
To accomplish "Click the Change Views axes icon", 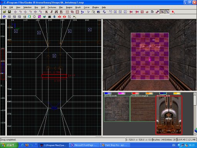I will 88,12.
